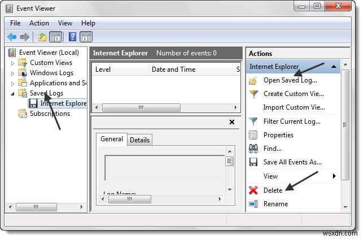Click the event list right scroll arrow
Image resolution: width=364 pixels, height=239 pixels.
click(235, 107)
